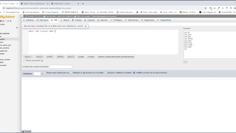Click the Limpiar button
This screenshot has height=133, width=236.
click(x=81, y=57)
